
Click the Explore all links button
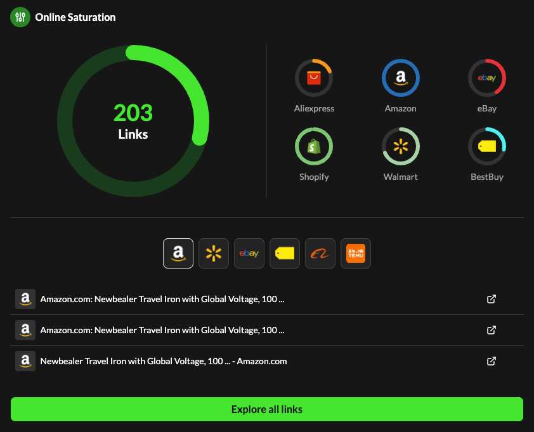click(x=267, y=409)
